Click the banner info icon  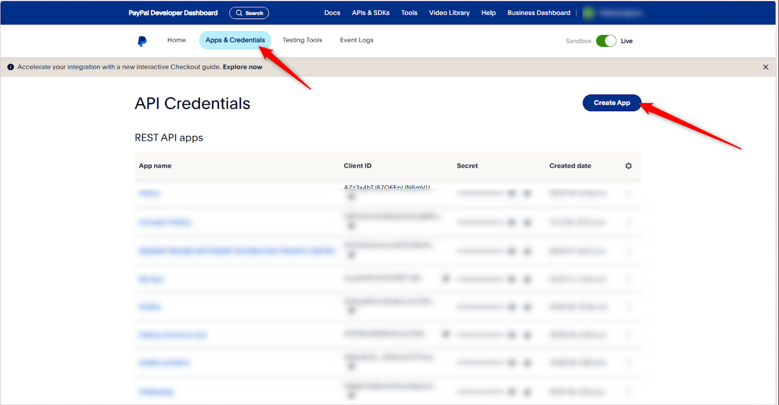pos(11,67)
